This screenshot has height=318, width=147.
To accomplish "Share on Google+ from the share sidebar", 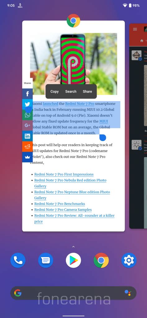I will tap(27, 125).
